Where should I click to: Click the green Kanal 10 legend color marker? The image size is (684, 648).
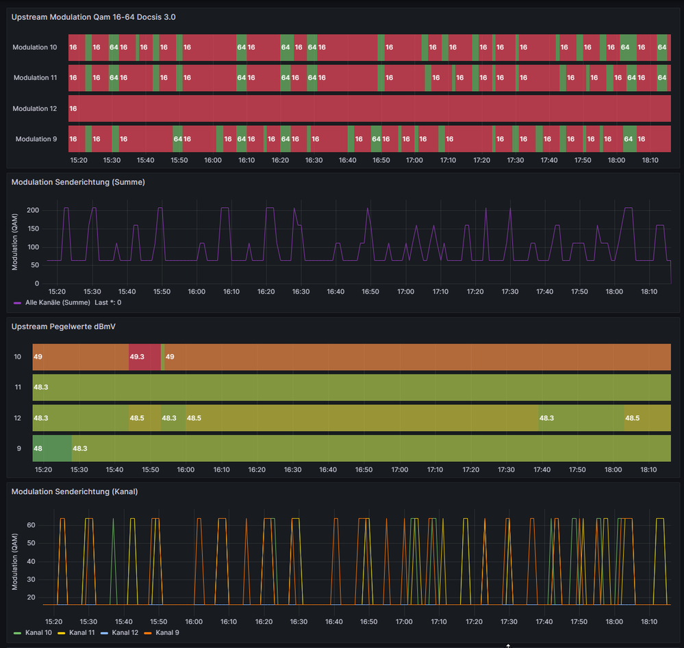(16, 633)
